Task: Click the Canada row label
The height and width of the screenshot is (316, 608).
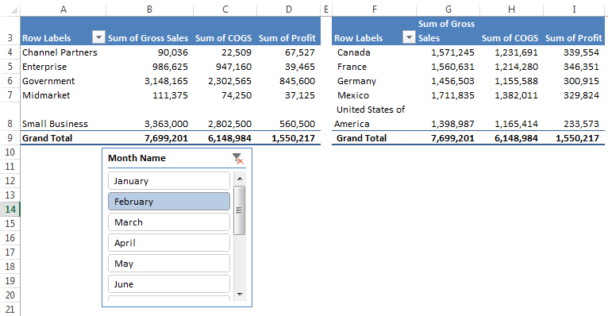Action: coord(354,52)
